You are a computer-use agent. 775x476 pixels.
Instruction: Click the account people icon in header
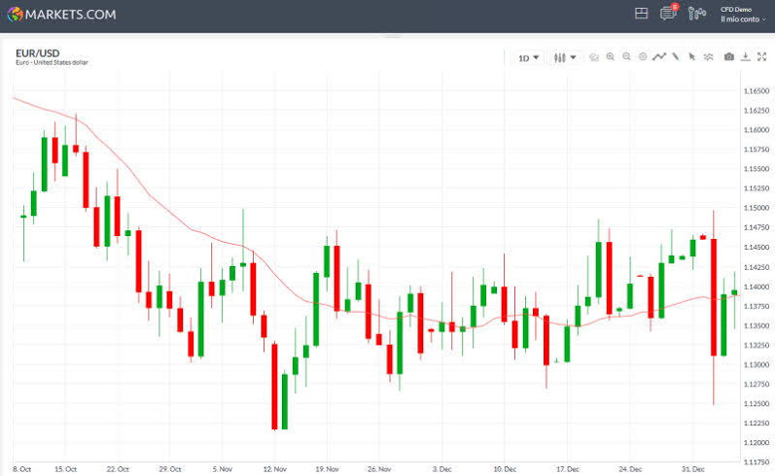click(x=696, y=14)
